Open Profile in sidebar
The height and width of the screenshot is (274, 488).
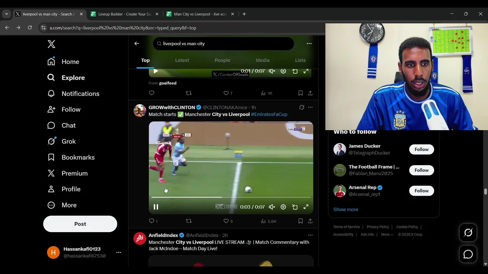[64, 189]
